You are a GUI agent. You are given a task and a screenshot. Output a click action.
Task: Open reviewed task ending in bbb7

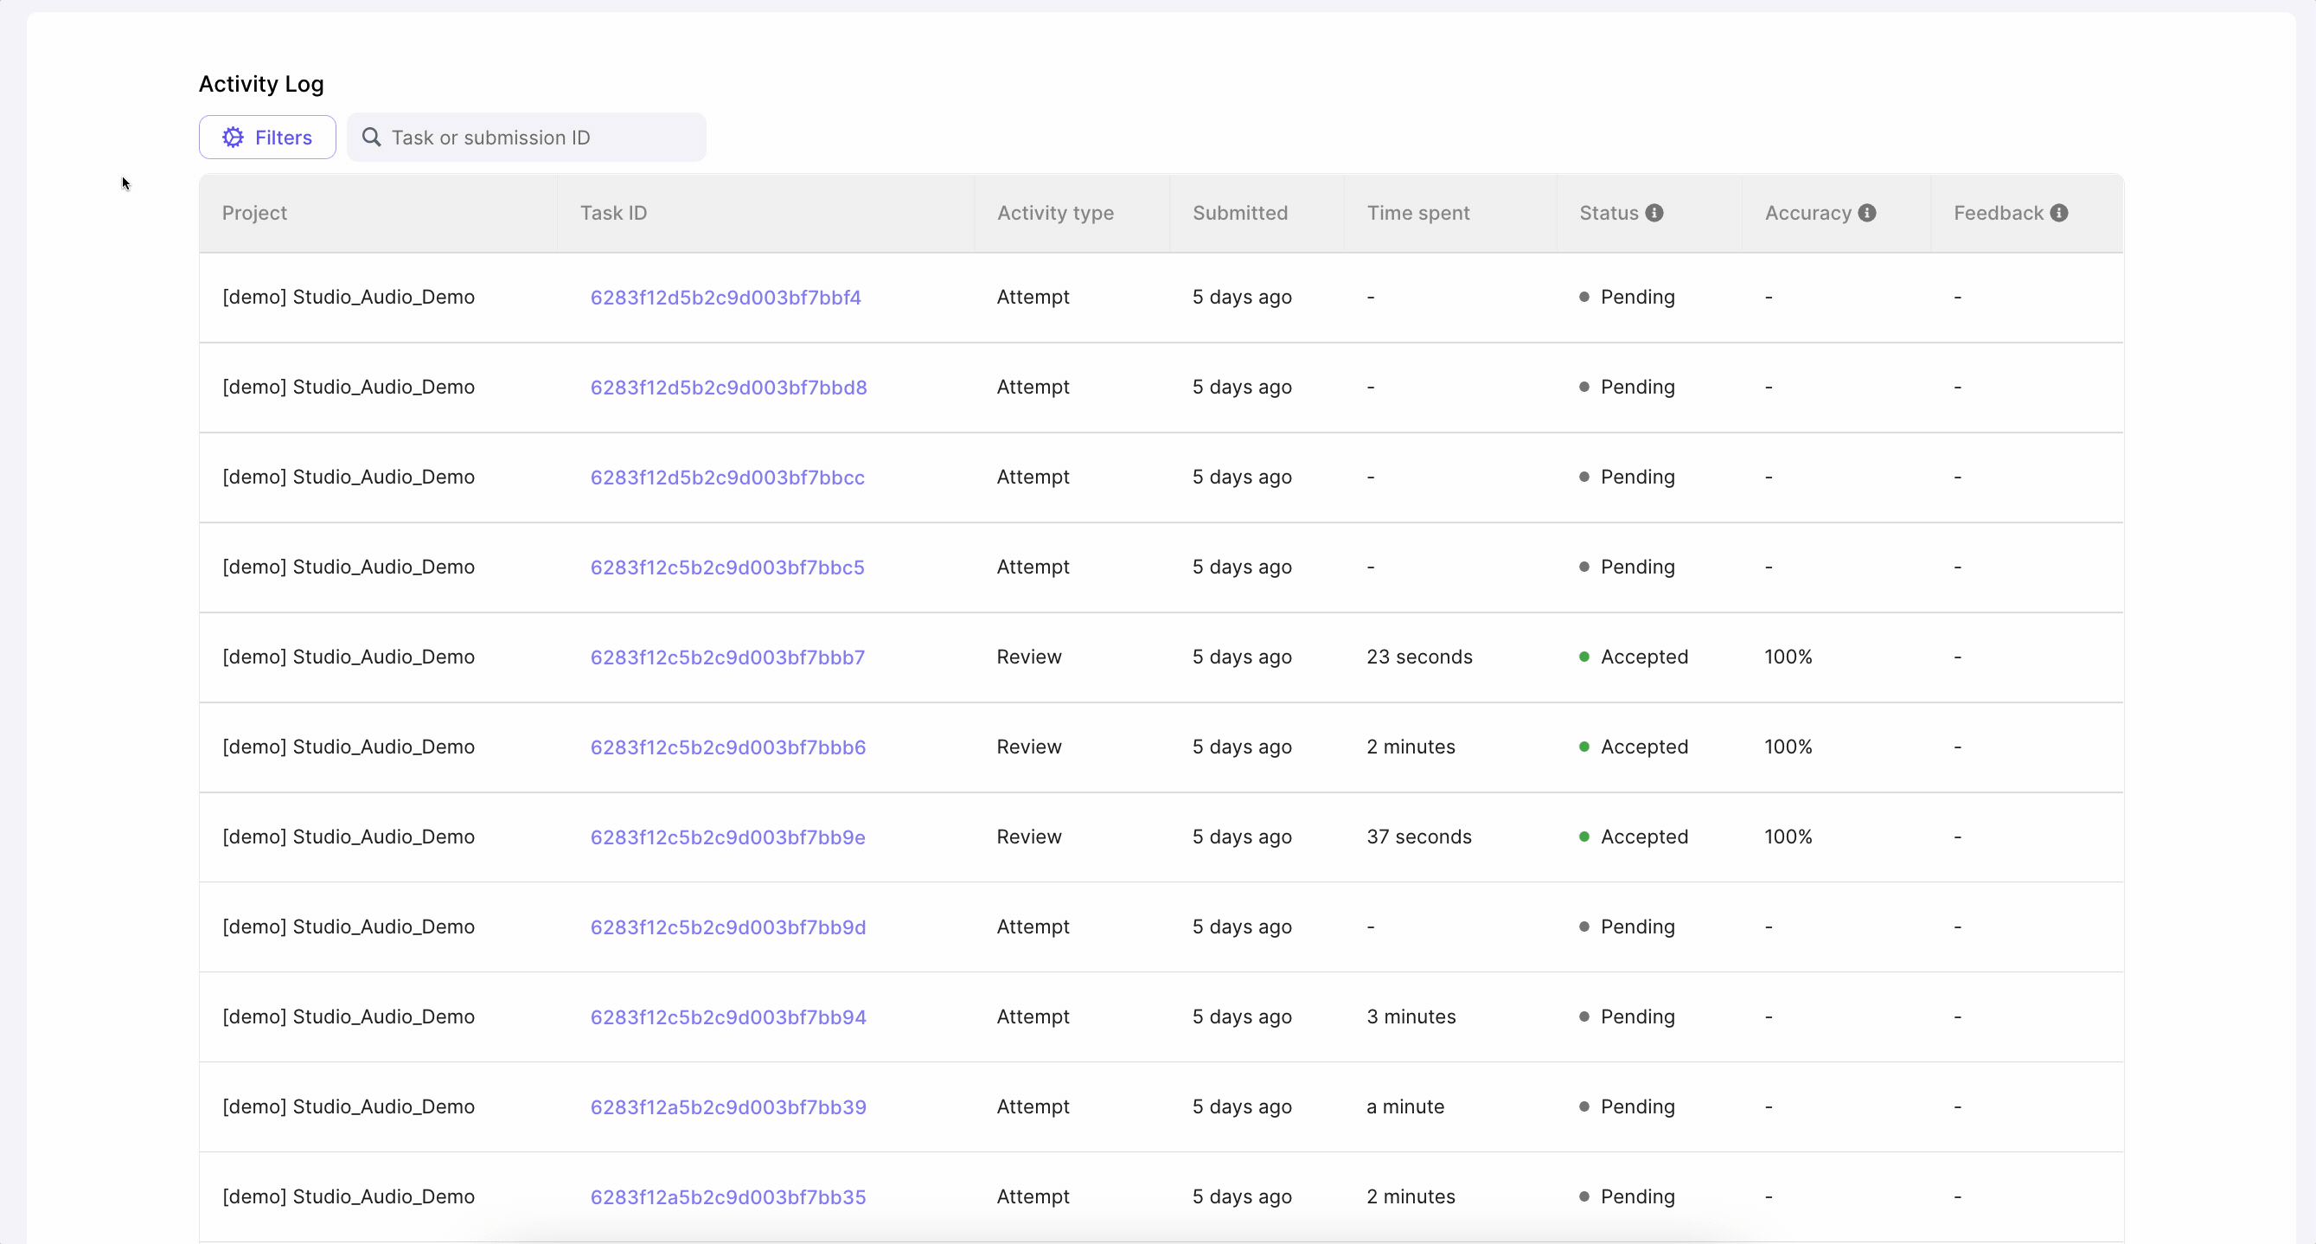click(726, 657)
